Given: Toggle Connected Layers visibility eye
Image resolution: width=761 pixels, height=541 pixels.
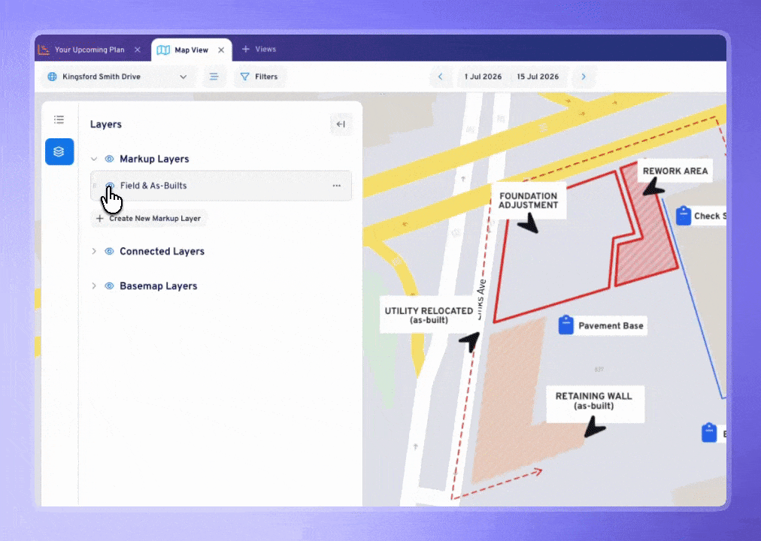Looking at the screenshot, I should tap(109, 251).
